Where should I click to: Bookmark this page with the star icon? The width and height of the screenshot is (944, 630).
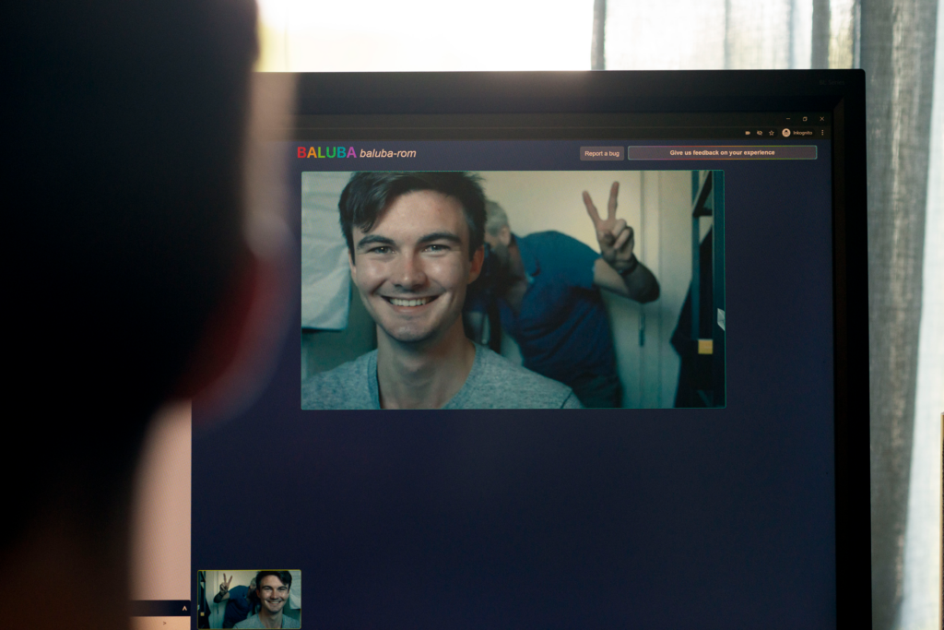coord(771,133)
